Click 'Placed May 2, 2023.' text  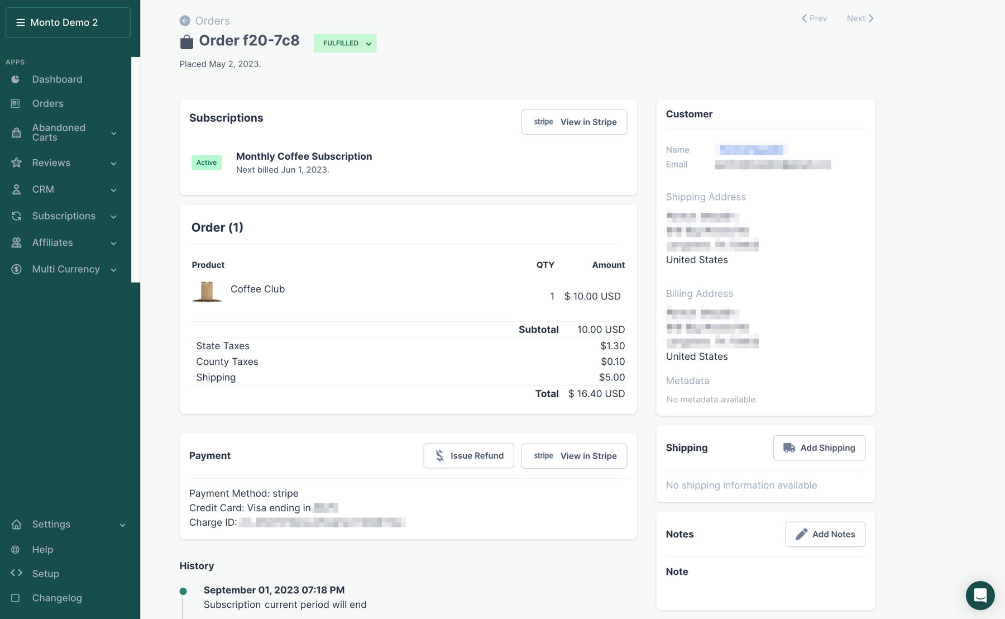coord(220,64)
